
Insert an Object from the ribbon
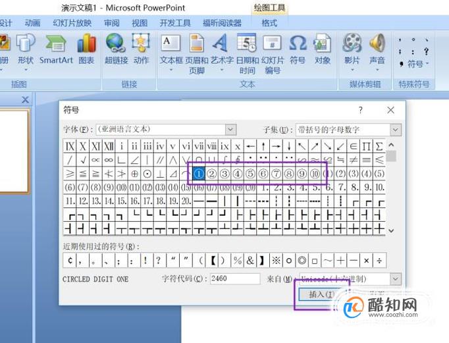point(323,49)
